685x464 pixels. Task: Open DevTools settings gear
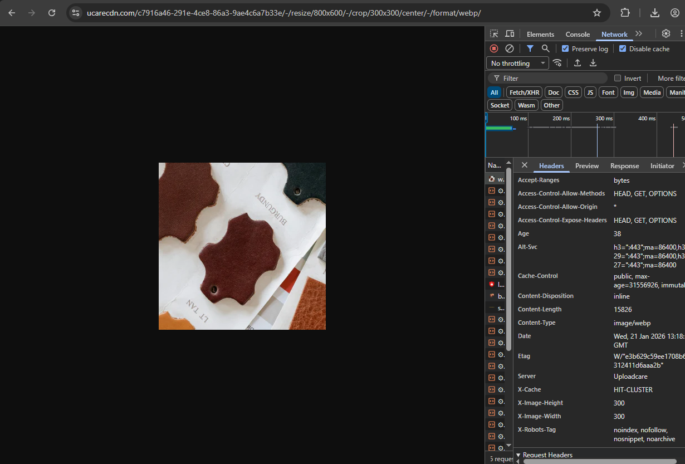tap(666, 34)
